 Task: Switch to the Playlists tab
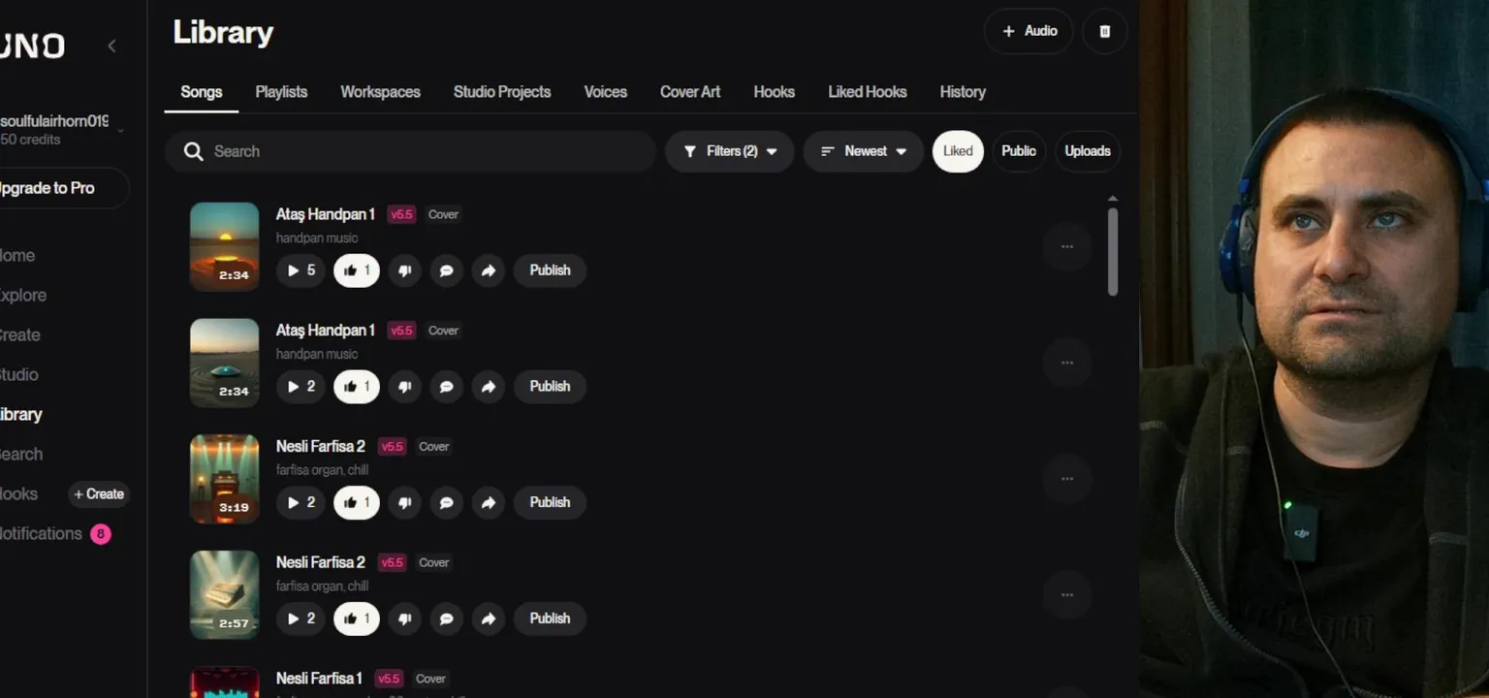(x=281, y=92)
